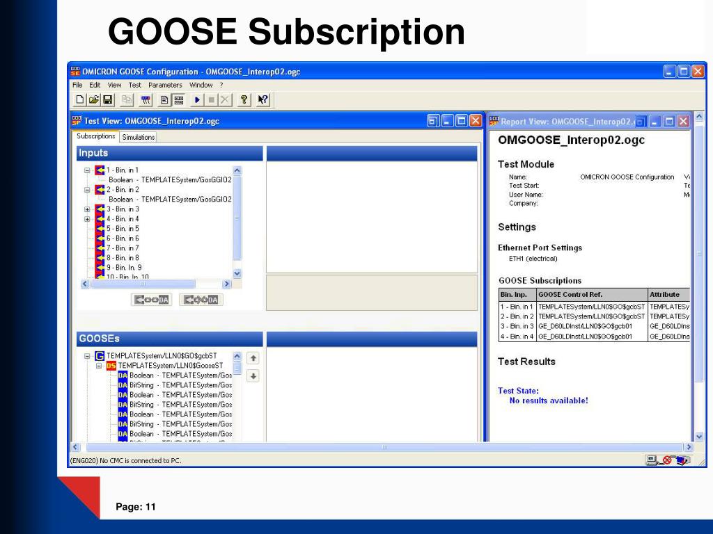Click Inputs horizontal scrollbar right arrow
Screen dimensions: 713x534
(226, 284)
